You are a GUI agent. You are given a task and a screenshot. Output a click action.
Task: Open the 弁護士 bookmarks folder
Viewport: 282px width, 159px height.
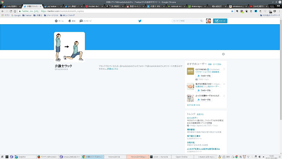(37, 15)
